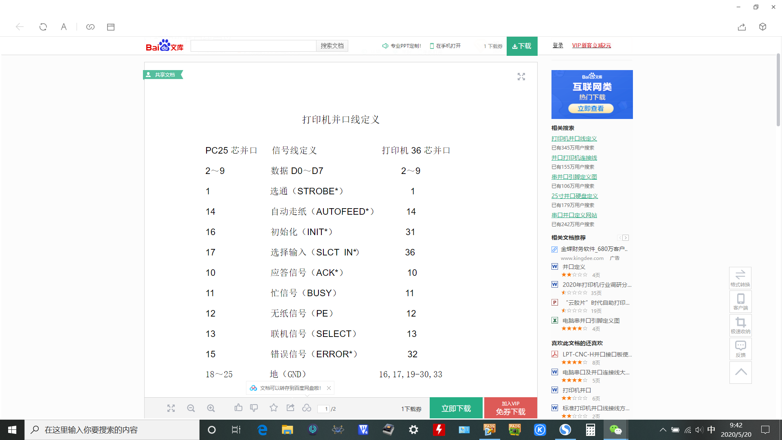This screenshot has width=782, height=440.
Task: Open 电脑串口及并口连接线大 document
Action: (596, 372)
